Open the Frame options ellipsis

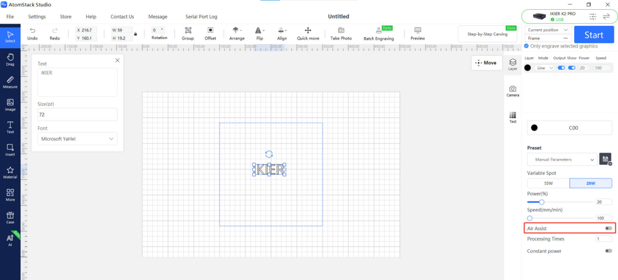pyautogui.click(x=566, y=38)
